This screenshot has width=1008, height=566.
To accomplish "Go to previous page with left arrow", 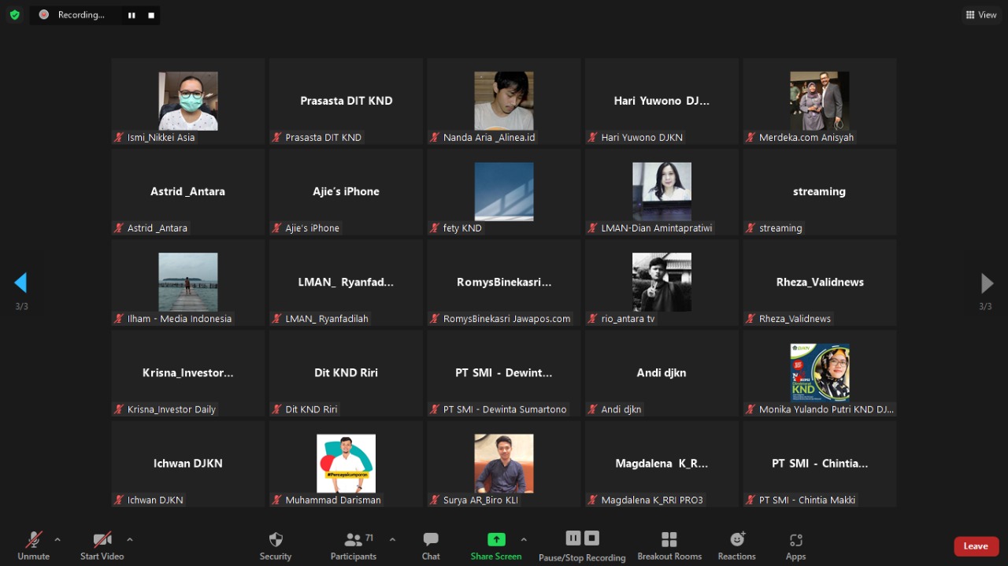I will pyautogui.click(x=21, y=283).
